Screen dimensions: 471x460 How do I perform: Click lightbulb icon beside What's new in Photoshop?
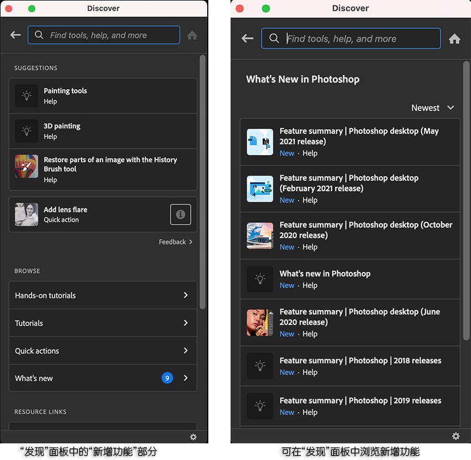click(x=260, y=279)
